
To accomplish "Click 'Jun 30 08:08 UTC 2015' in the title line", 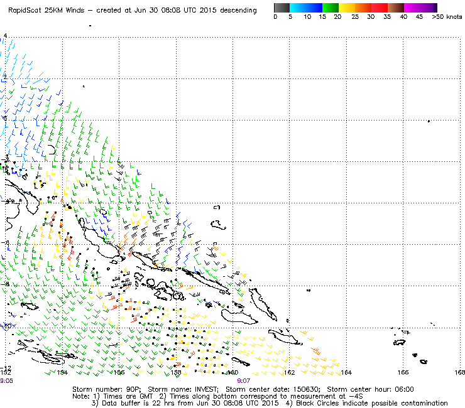I will click(x=176, y=10).
